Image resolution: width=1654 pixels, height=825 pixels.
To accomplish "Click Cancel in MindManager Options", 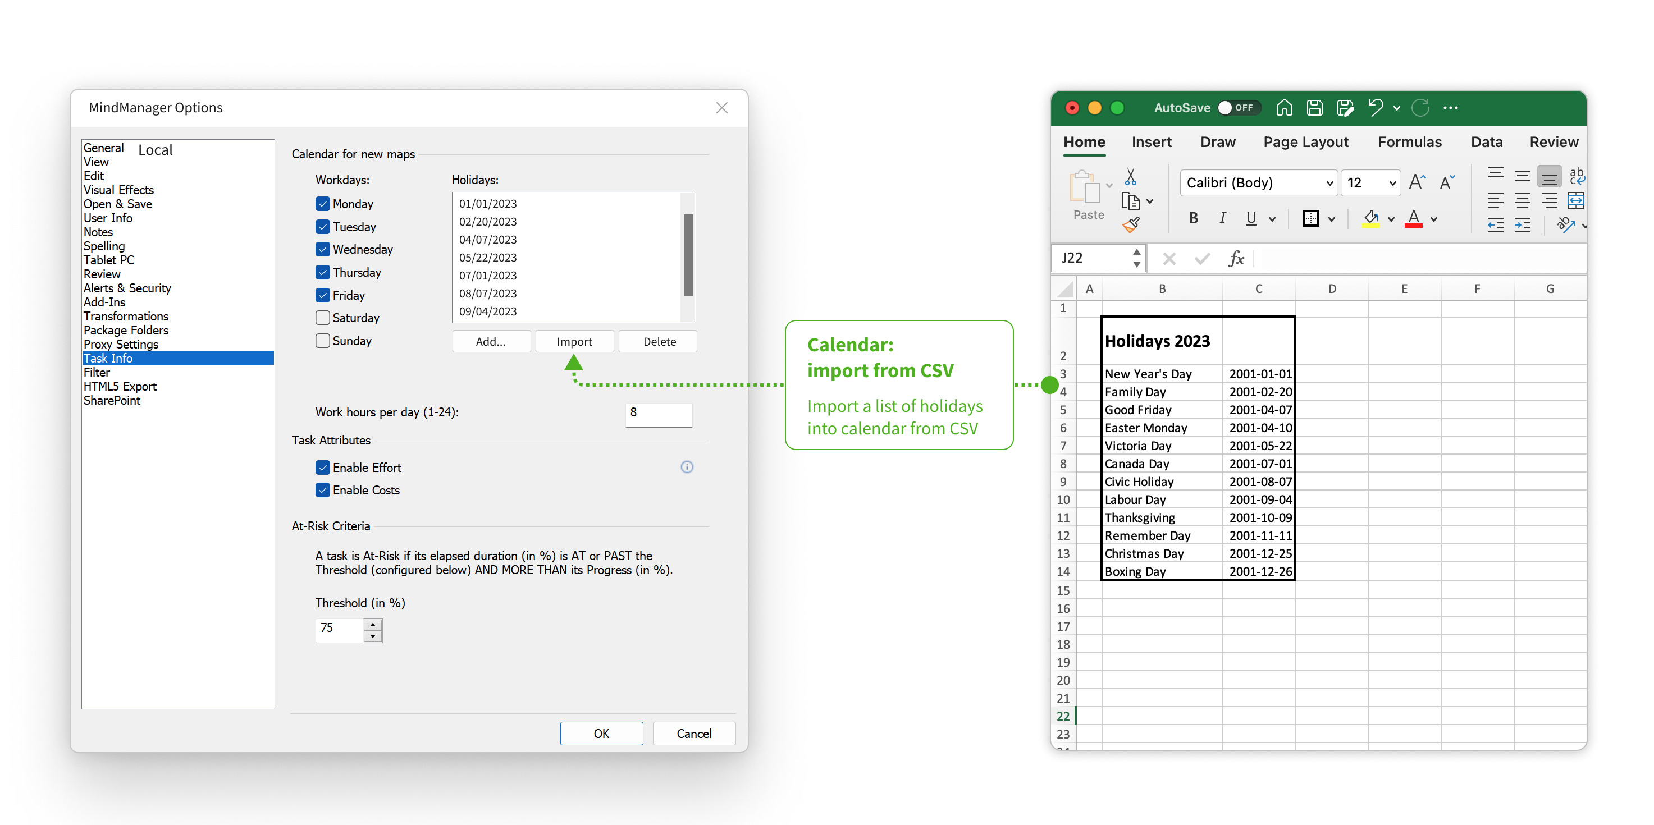I will [694, 733].
